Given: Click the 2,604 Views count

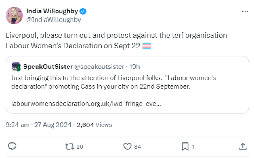Looking at the screenshot, I should [x=94, y=125].
